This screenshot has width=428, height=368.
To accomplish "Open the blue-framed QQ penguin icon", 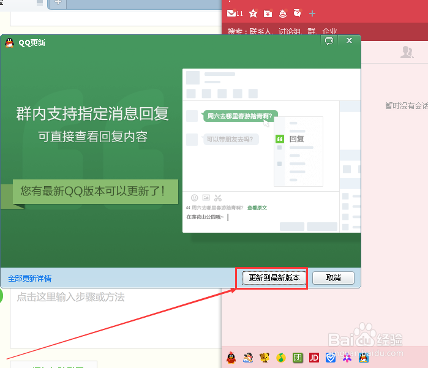I will (364, 358).
